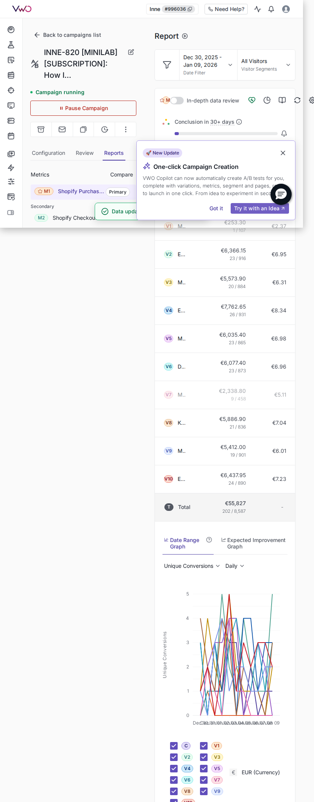
Task: Click the archive campaign icon
Action: coord(41,129)
